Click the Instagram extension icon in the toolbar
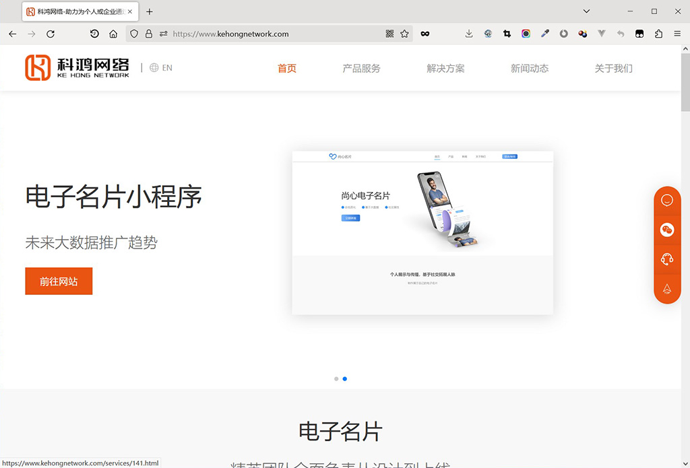The width and height of the screenshot is (690, 468). [x=526, y=33]
